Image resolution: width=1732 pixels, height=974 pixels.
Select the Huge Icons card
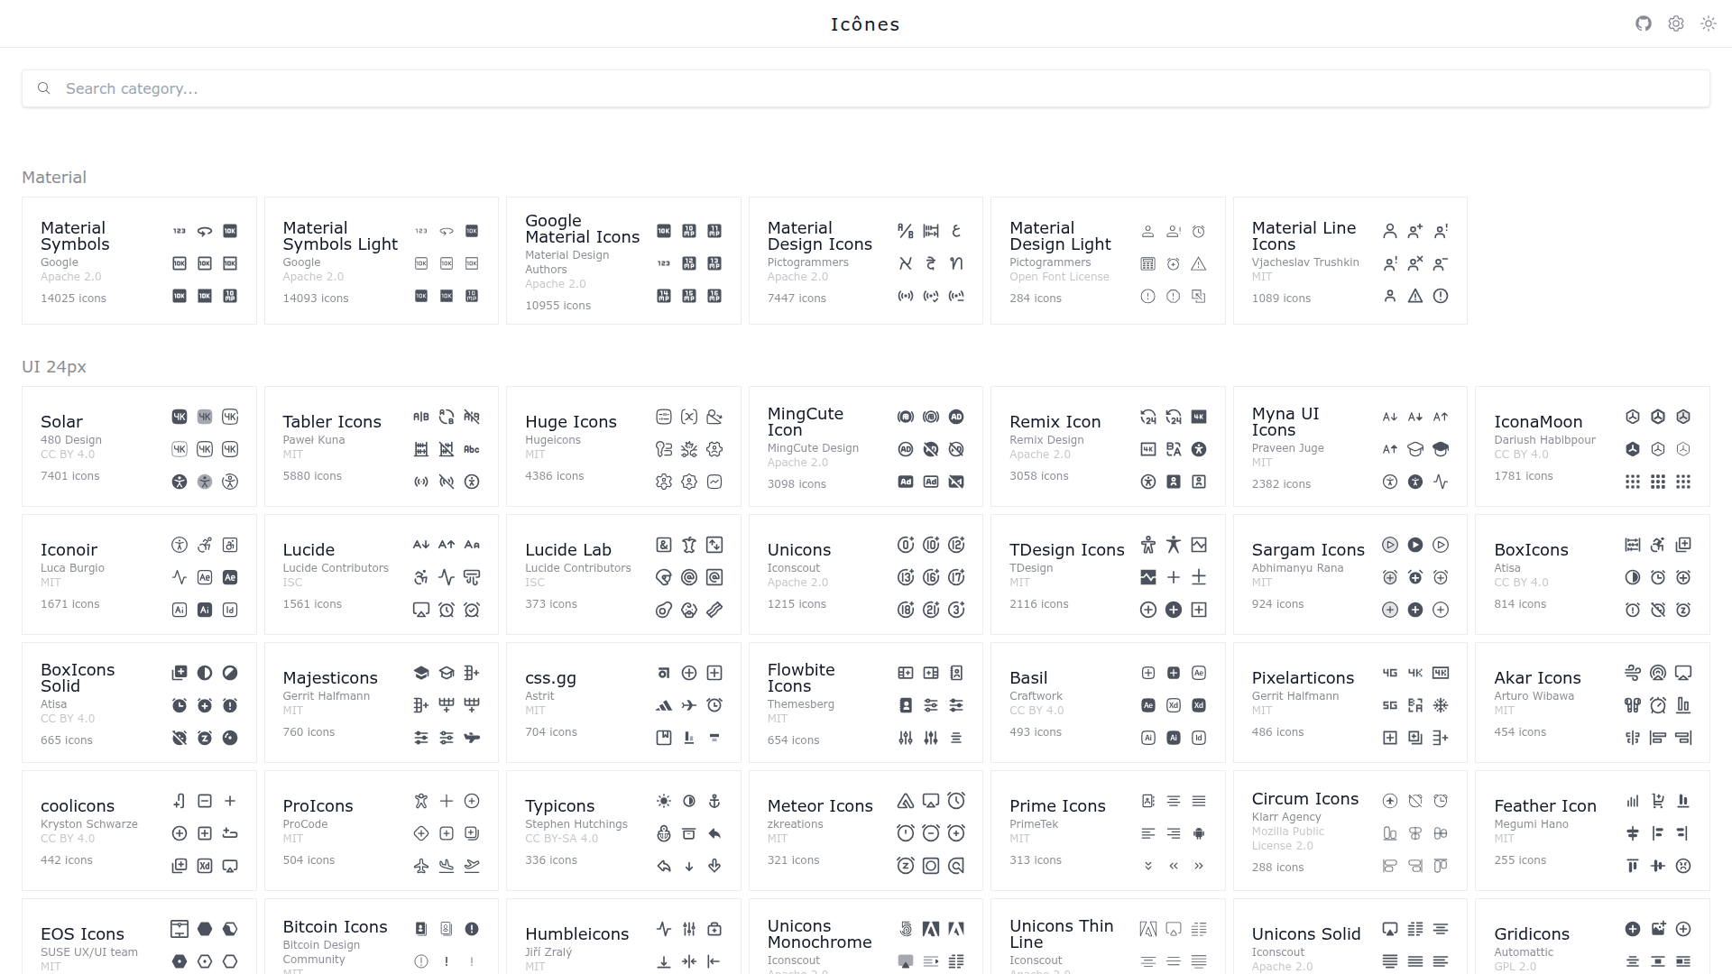coord(623,446)
